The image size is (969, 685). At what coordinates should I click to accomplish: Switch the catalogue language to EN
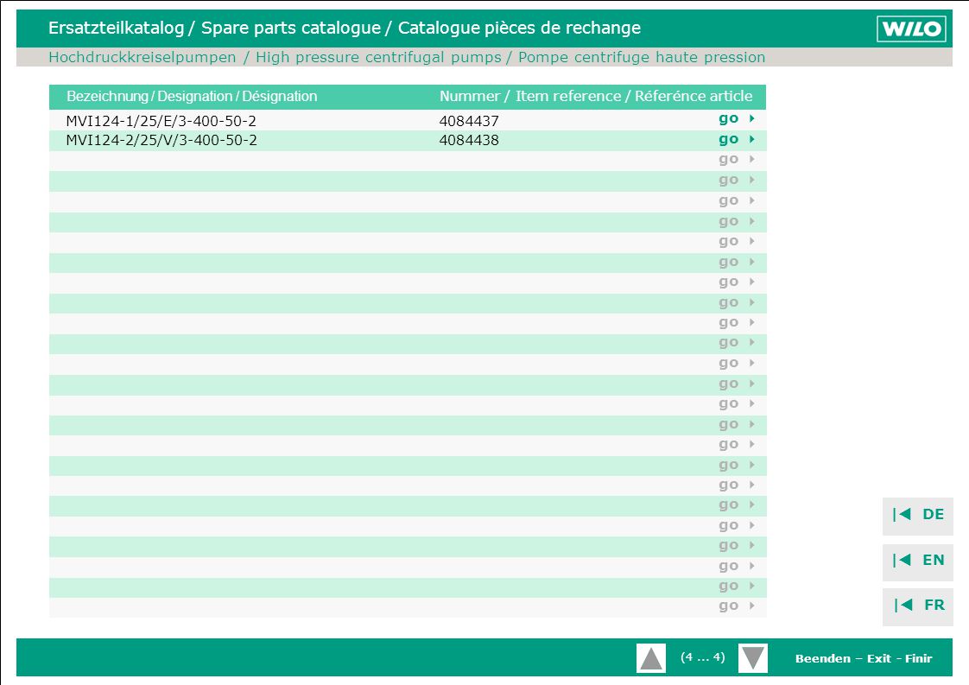tap(918, 561)
